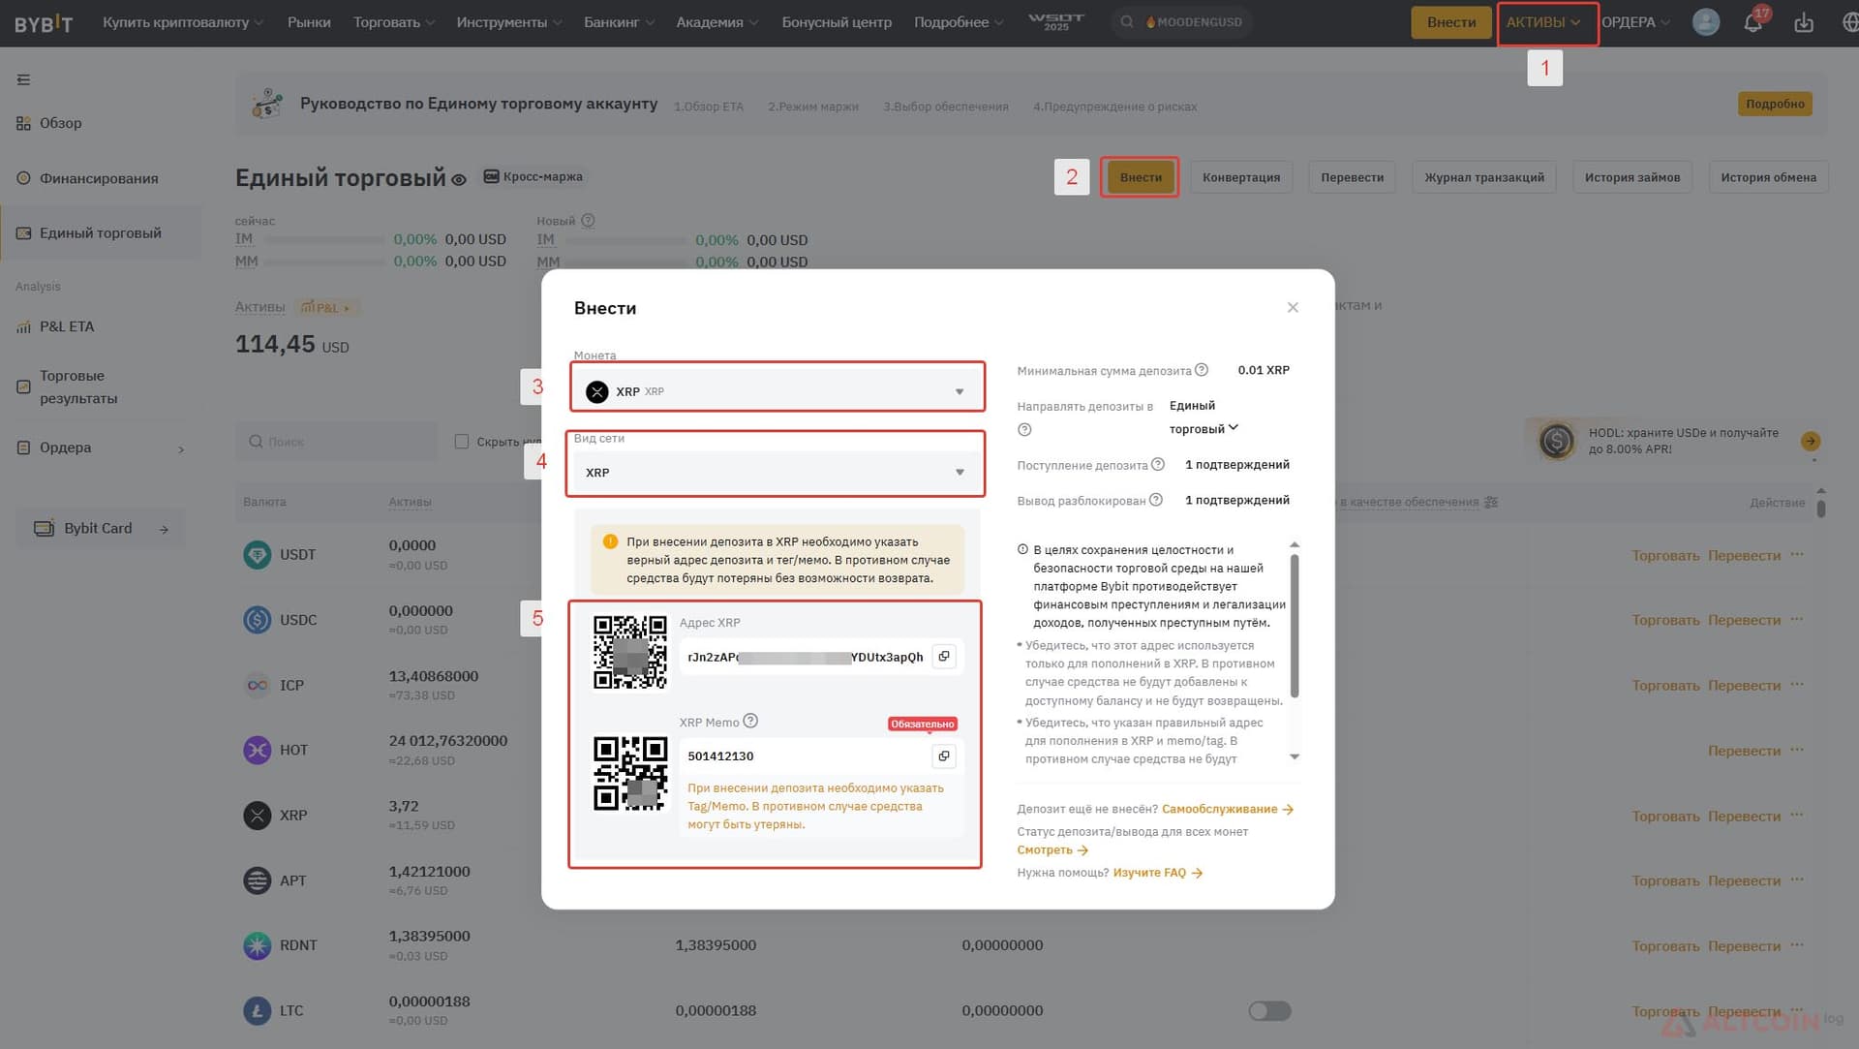Image resolution: width=1859 pixels, height=1049 pixels.
Task: Change deposit destination Единый торговый dropdown
Action: pyautogui.click(x=1204, y=417)
